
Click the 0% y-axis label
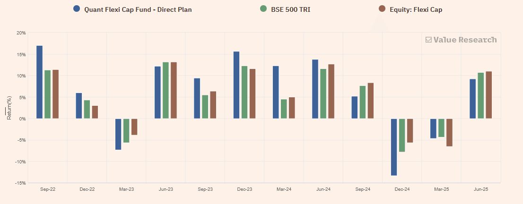click(x=22, y=119)
